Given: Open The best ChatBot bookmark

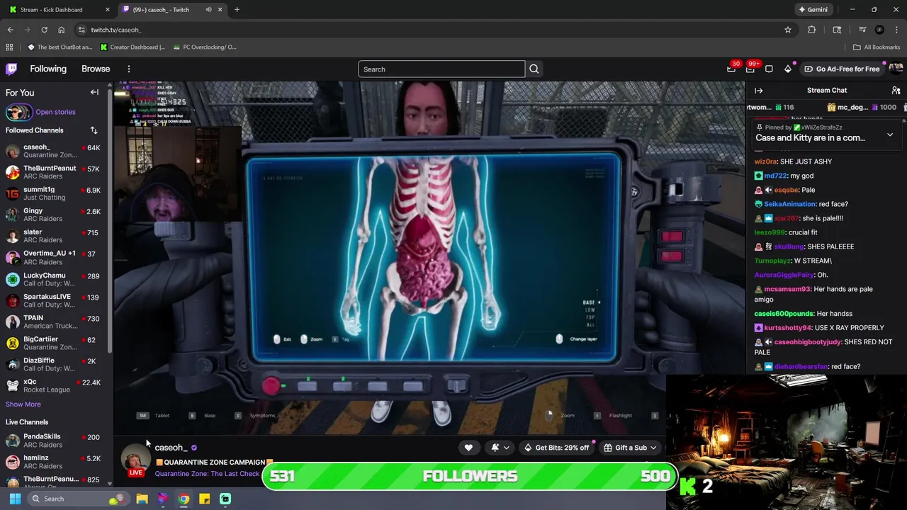Looking at the screenshot, I should [60, 47].
